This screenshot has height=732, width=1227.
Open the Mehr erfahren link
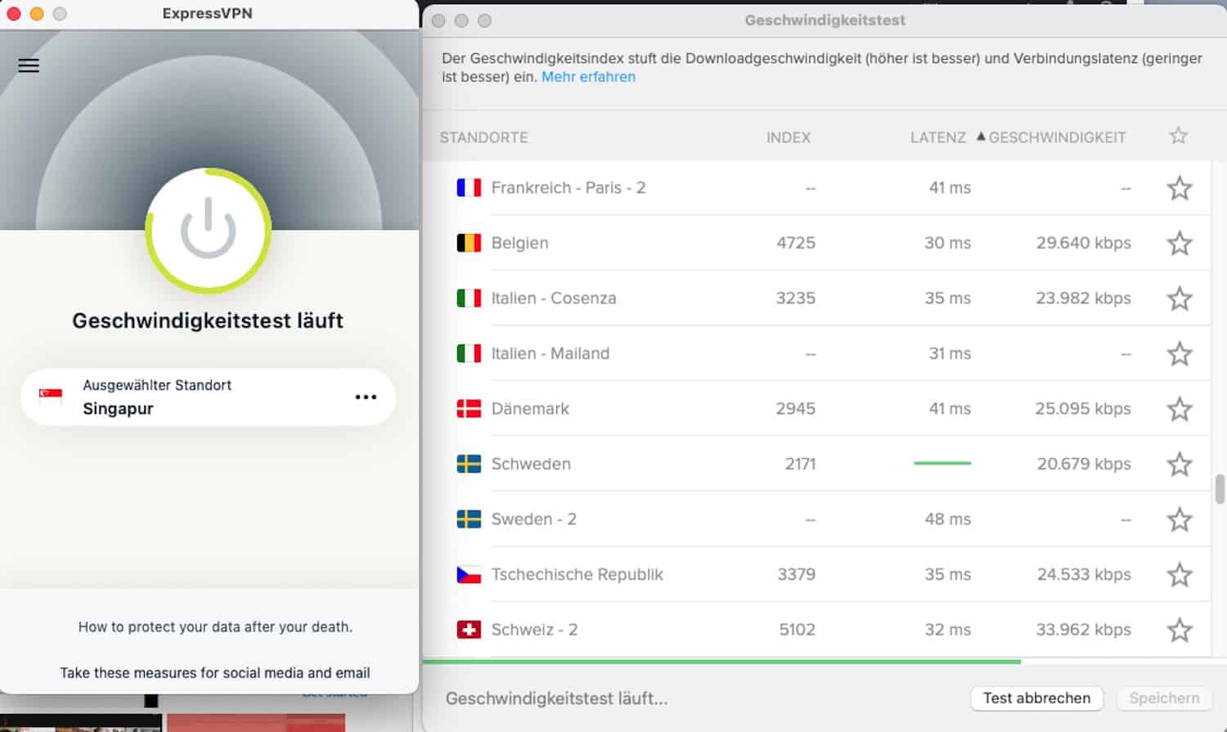[588, 77]
